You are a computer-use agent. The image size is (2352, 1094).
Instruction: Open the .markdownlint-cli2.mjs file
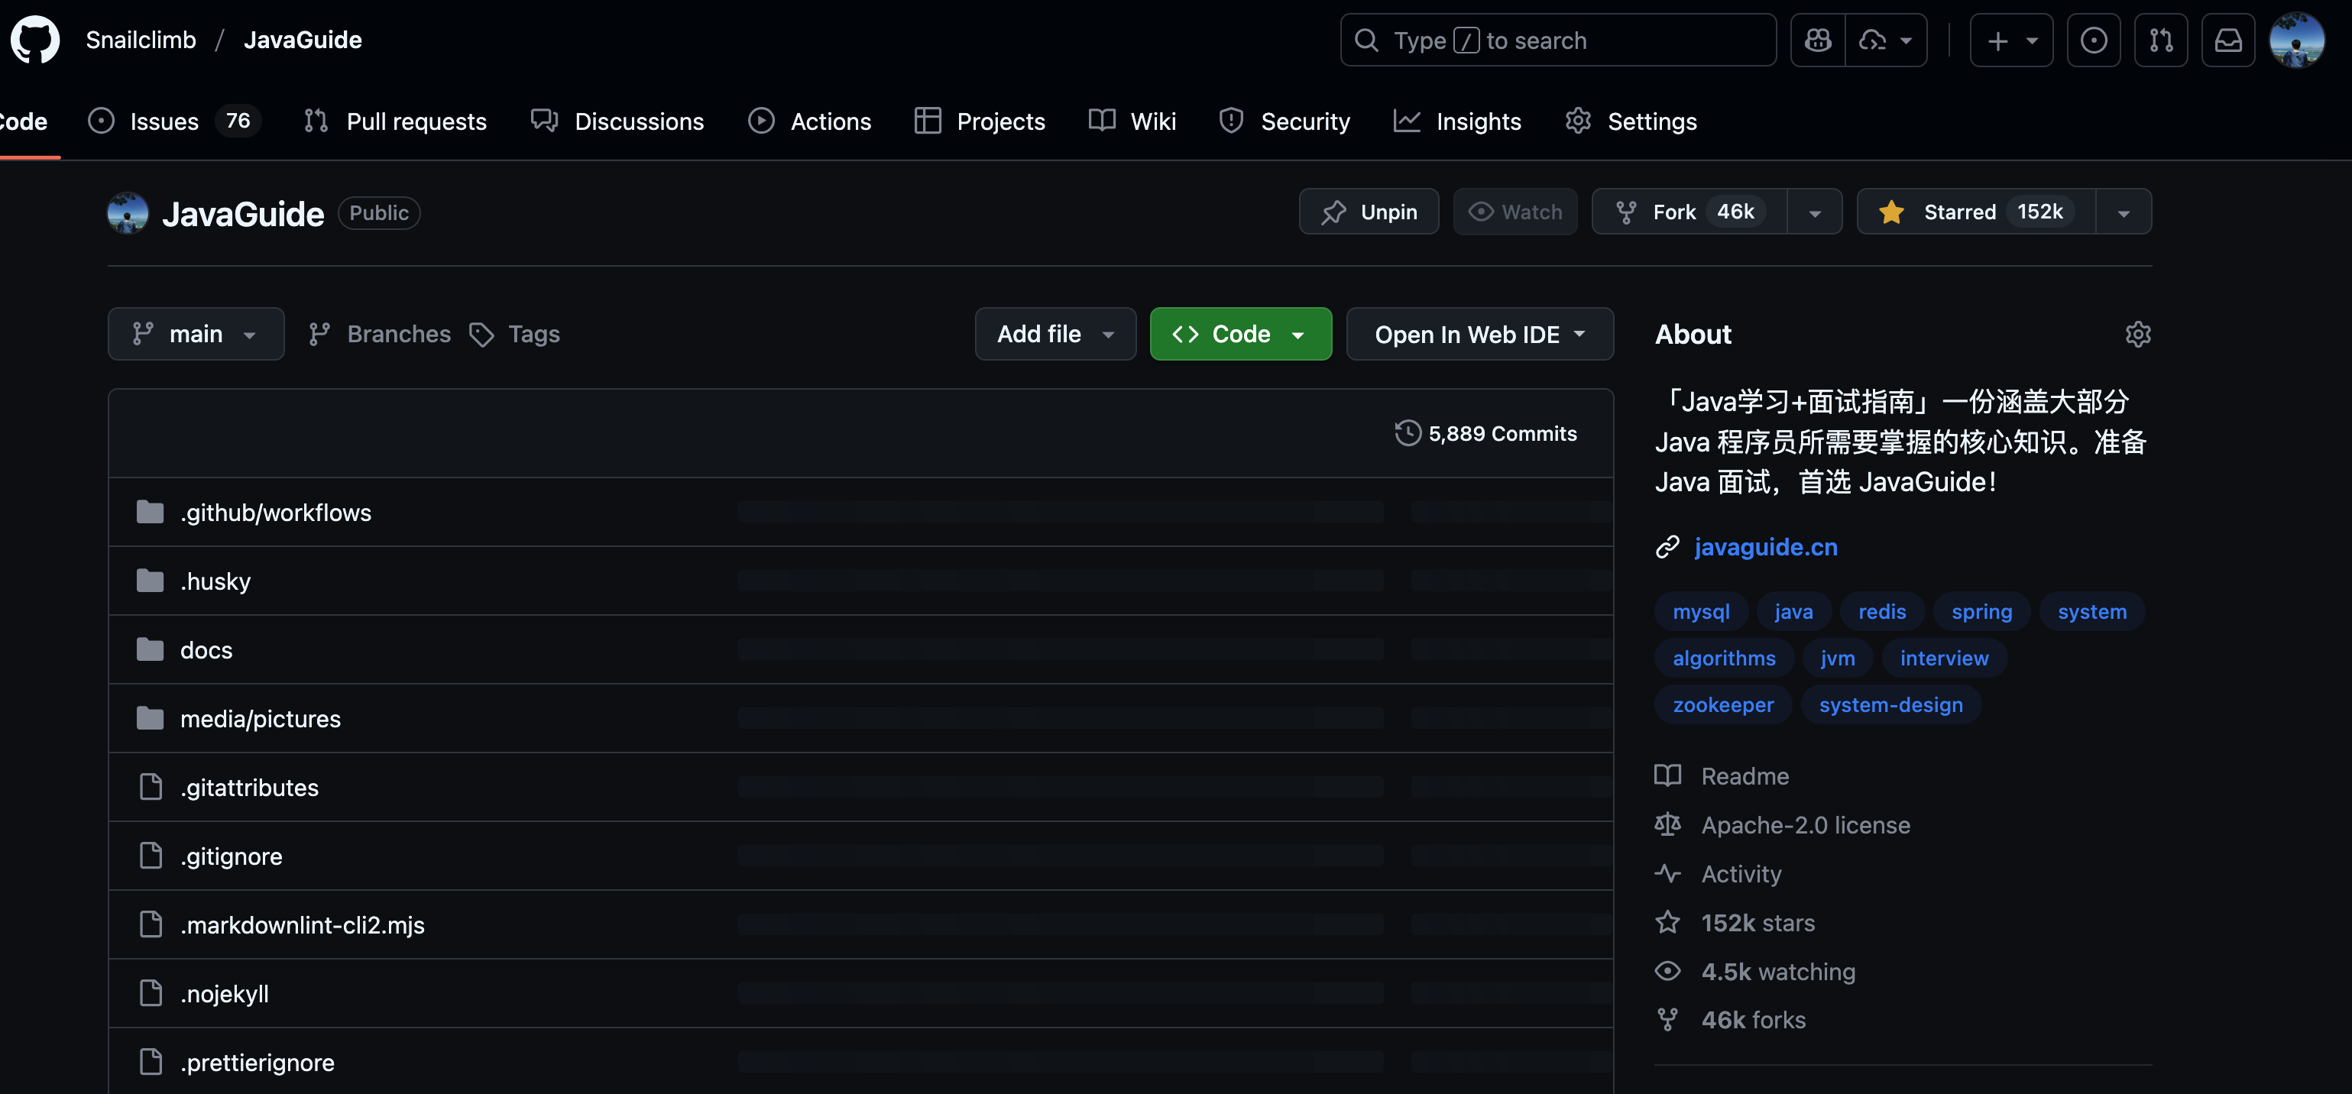tap(303, 925)
